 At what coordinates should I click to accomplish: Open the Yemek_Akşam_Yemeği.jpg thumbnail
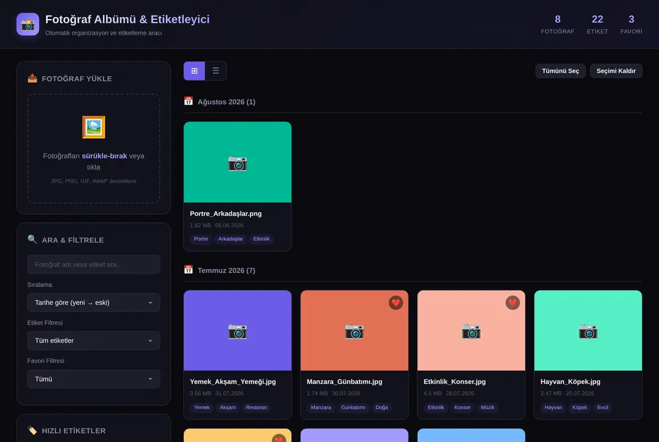click(x=238, y=331)
